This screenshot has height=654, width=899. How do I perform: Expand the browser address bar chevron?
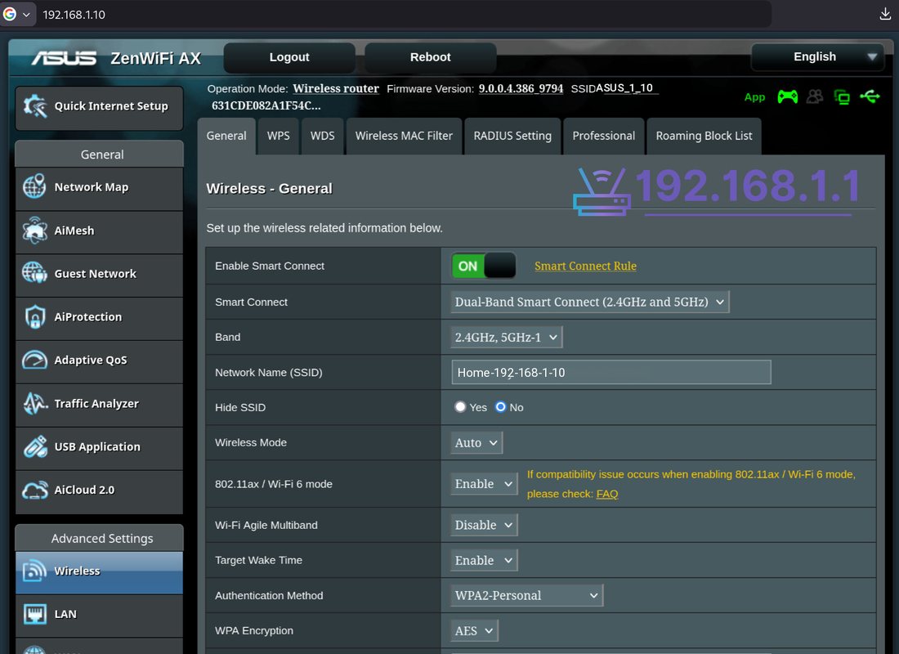click(x=26, y=15)
